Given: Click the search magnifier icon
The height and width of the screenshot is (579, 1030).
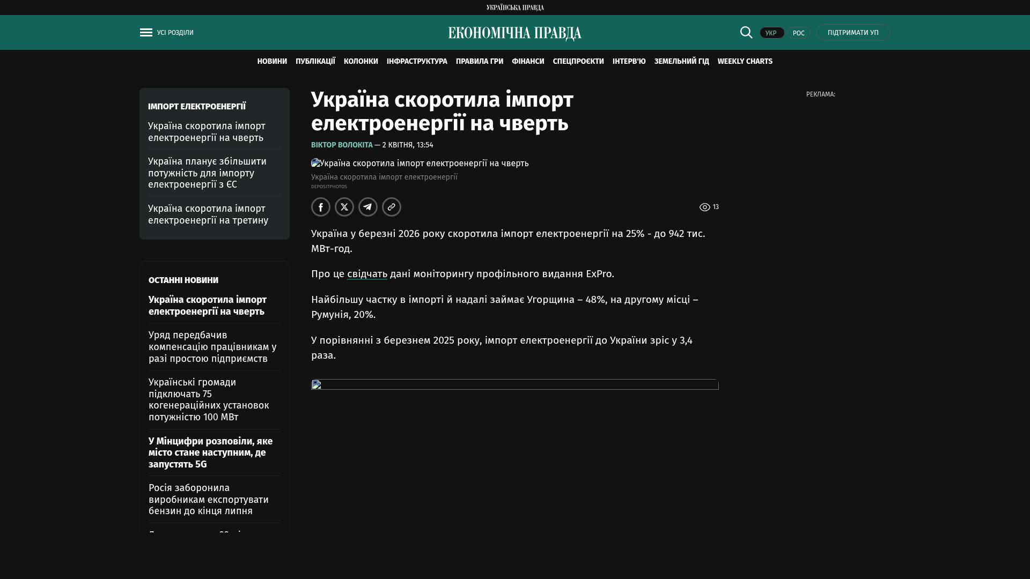Looking at the screenshot, I should click(746, 33).
